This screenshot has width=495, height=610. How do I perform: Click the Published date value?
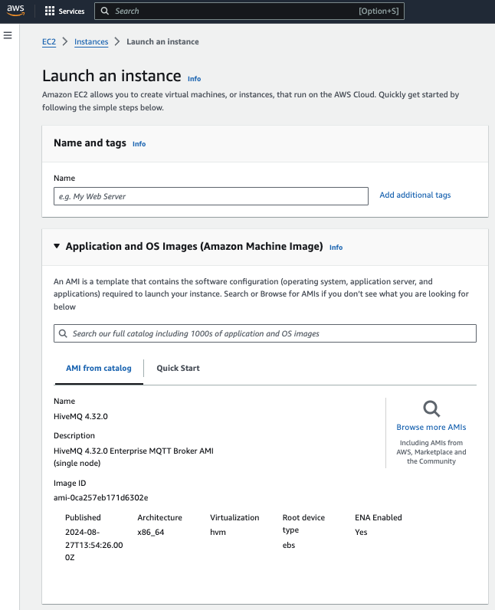93,545
